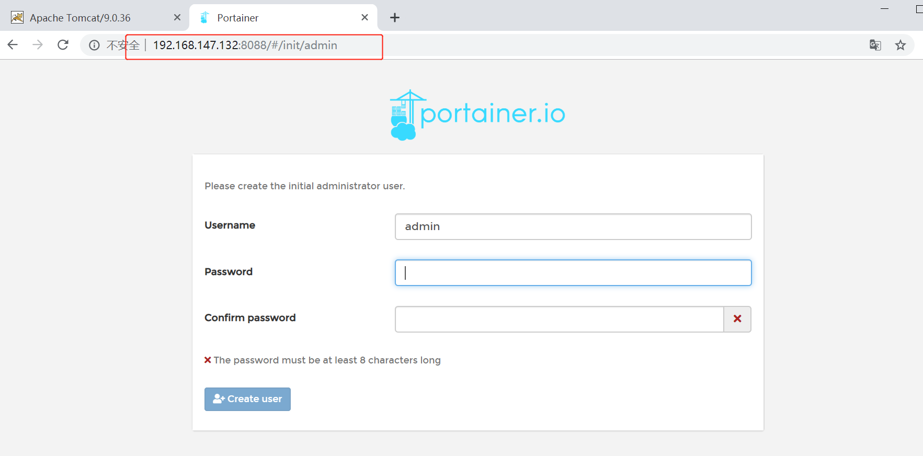The height and width of the screenshot is (456, 923).
Task: Click the address bar URL
Action: [245, 45]
